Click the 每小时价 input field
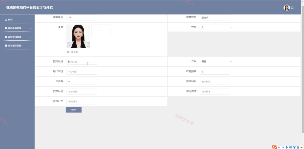304x149 pixels. tap(82, 72)
